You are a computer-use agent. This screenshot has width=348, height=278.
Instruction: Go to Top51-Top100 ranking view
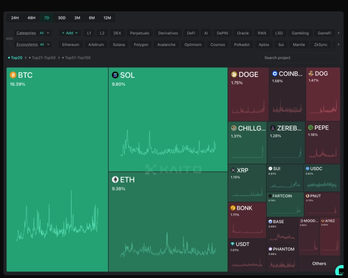pyautogui.click(x=76, y=58)
